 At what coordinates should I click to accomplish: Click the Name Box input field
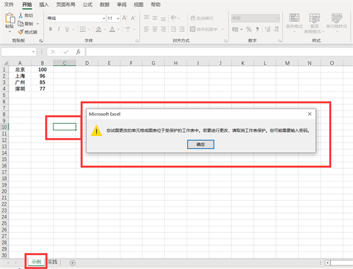pos(19,52)
